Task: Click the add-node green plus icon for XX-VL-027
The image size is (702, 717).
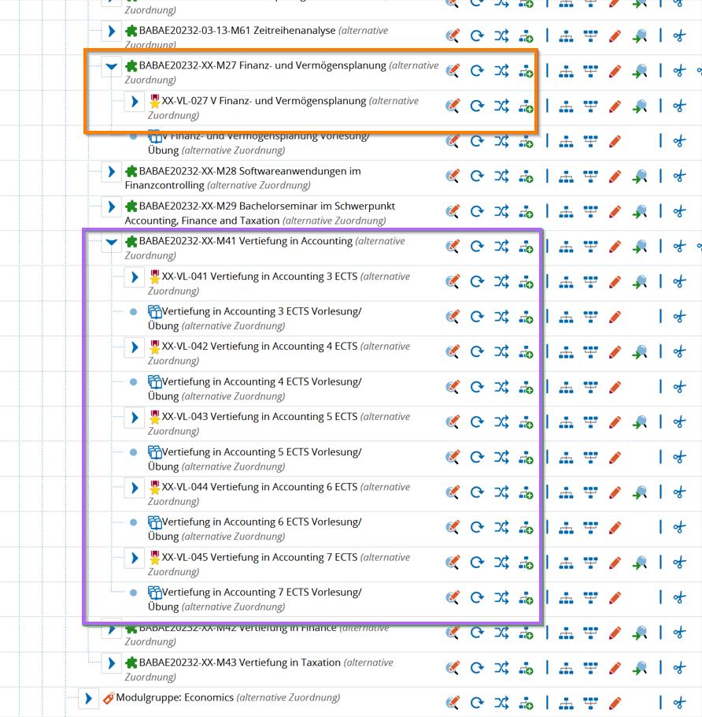Action: click(526, 106)
